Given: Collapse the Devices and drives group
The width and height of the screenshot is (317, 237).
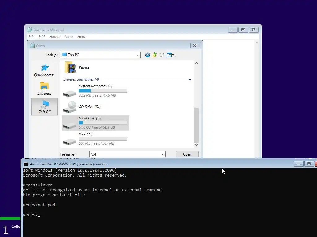Looking at the screenshot, I should click(190, 79).
